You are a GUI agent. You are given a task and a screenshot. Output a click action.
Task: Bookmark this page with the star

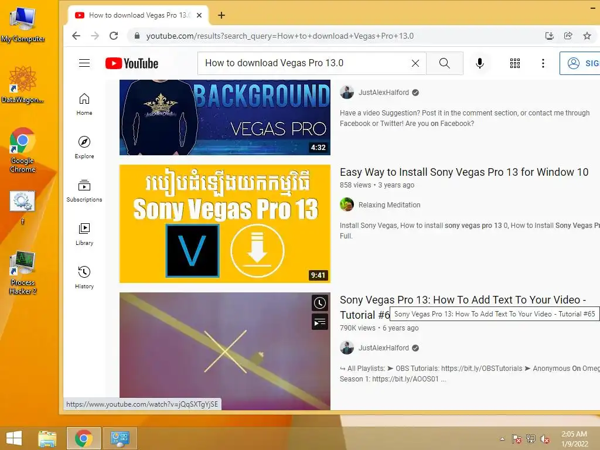(587, 36)
